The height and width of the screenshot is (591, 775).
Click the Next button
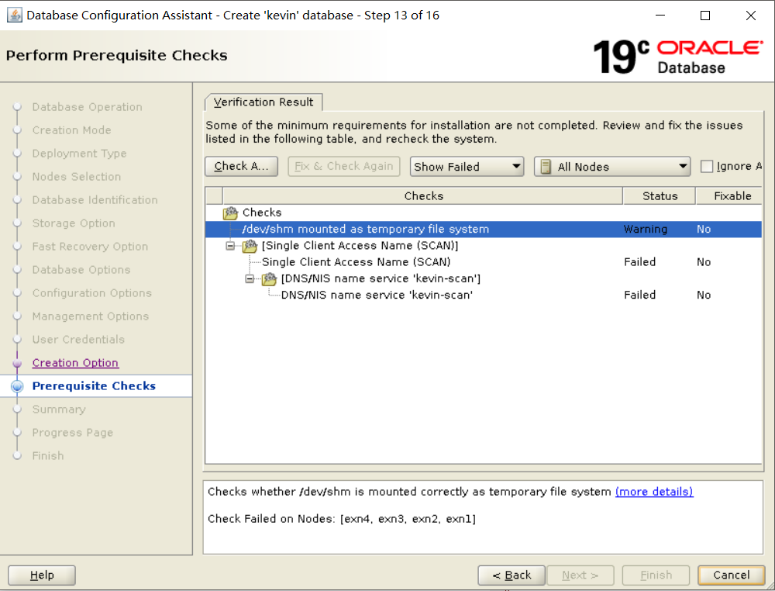coord(580,575)
